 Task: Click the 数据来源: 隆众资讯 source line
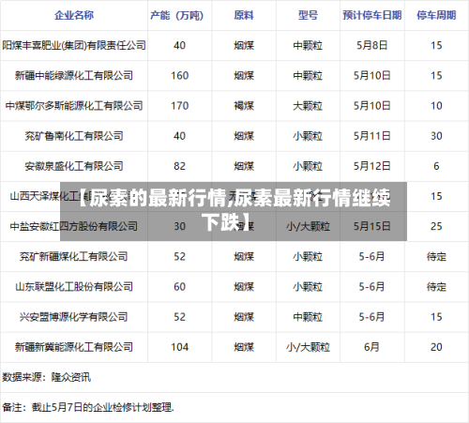coord(47,377)
